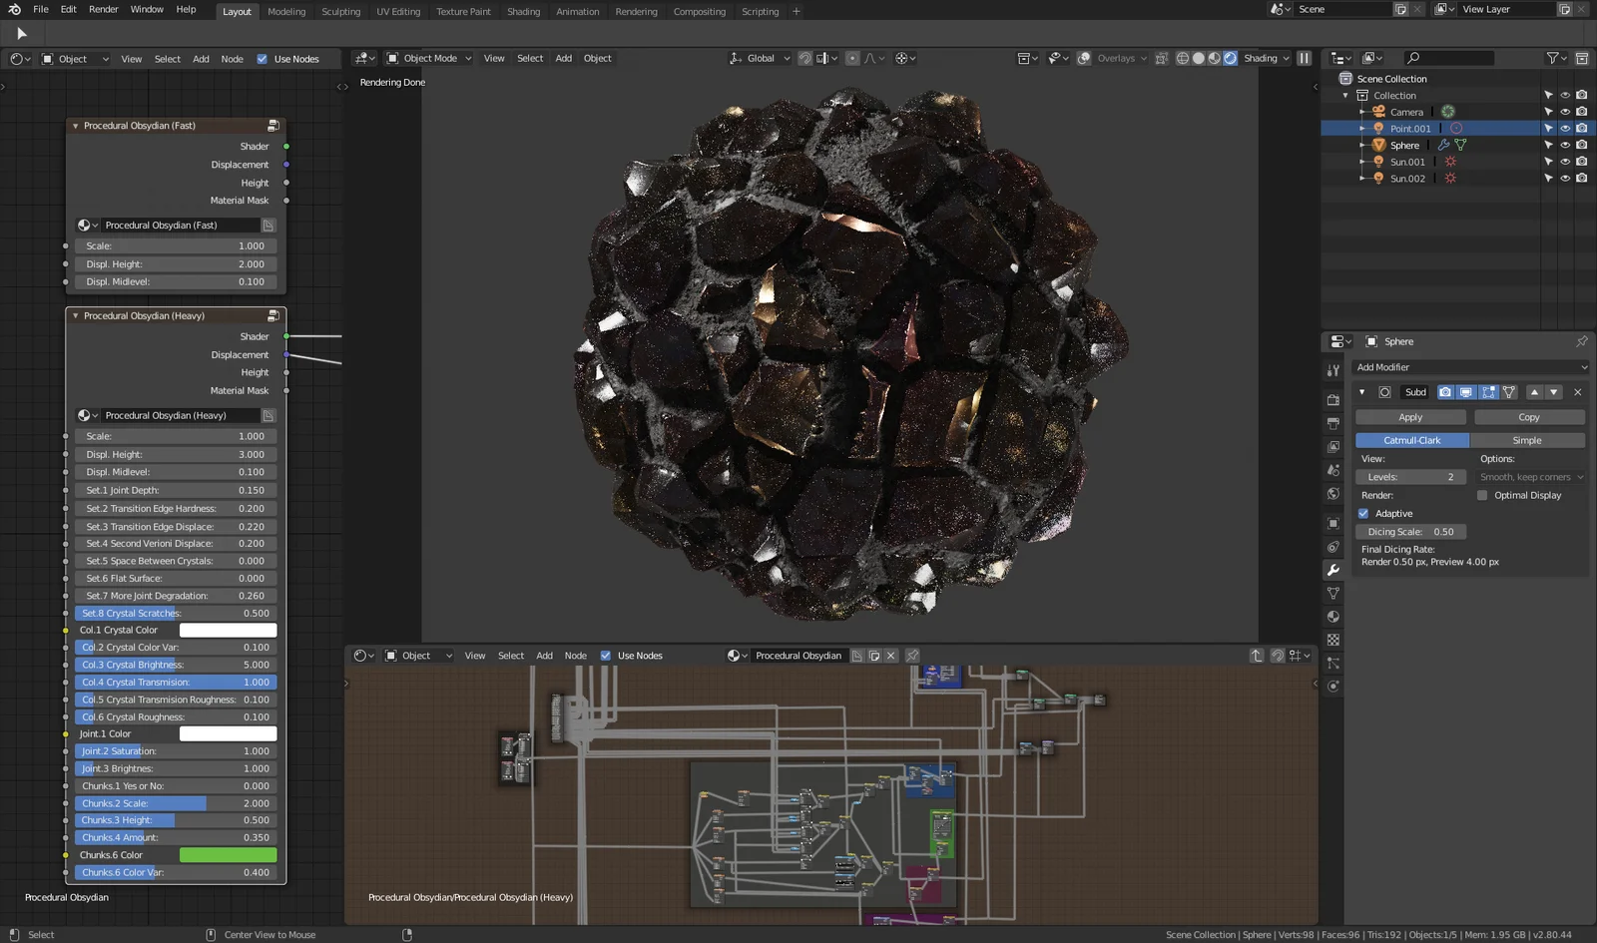1597x943 pixels.
Task: Disable the Adaptive subdivision checkbox
Action: pyautogui.click(x=1363, y=513)
